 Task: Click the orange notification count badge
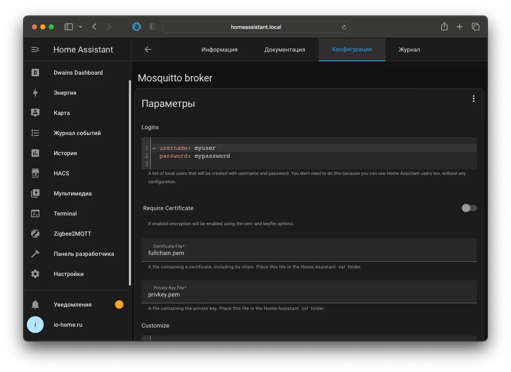pyautogui.click(x=119, y=304)
